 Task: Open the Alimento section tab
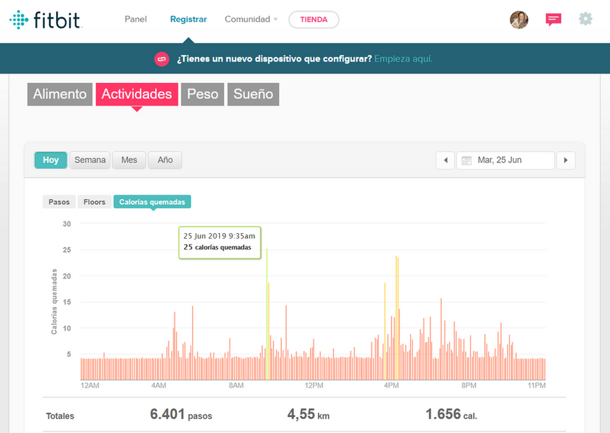tap(60, 94)
